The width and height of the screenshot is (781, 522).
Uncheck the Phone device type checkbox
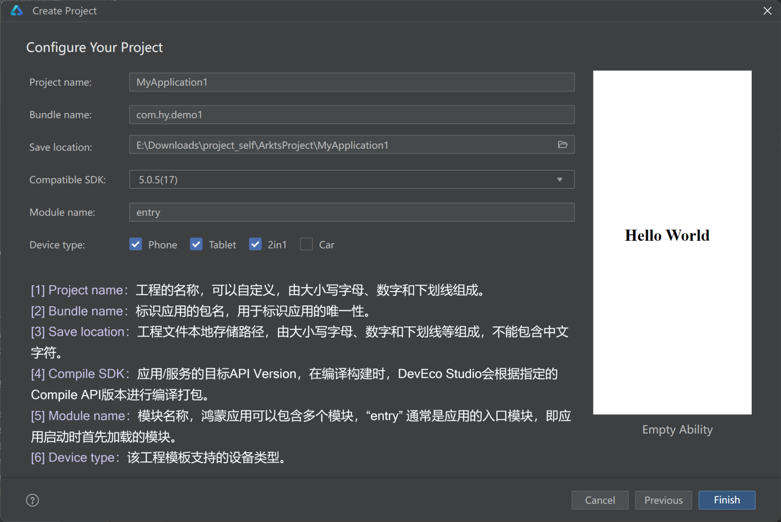click(x=135, y=244)
